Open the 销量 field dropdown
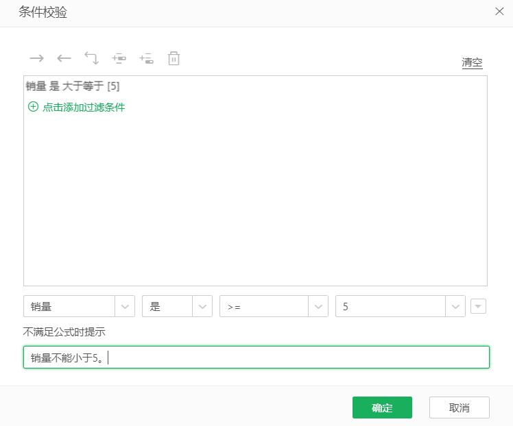513x426 pixels. [125, 306]
